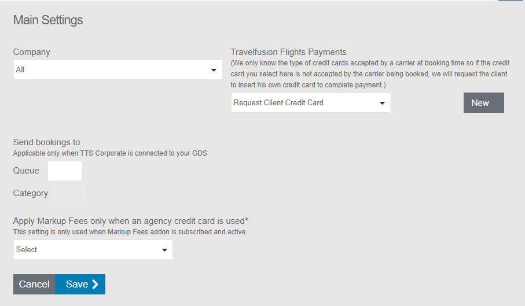Focus the Queue input field
The width and height of the screenshot is (525, 306).
[x=65, y=171]
